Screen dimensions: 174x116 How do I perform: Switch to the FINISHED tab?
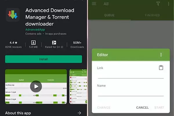[x=153, y=15]
